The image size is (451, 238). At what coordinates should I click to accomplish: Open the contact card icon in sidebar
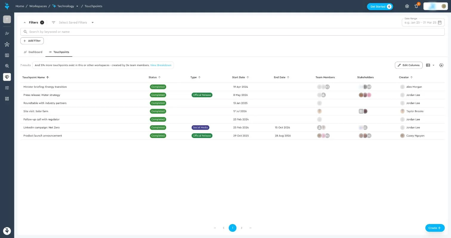(7, 55)
